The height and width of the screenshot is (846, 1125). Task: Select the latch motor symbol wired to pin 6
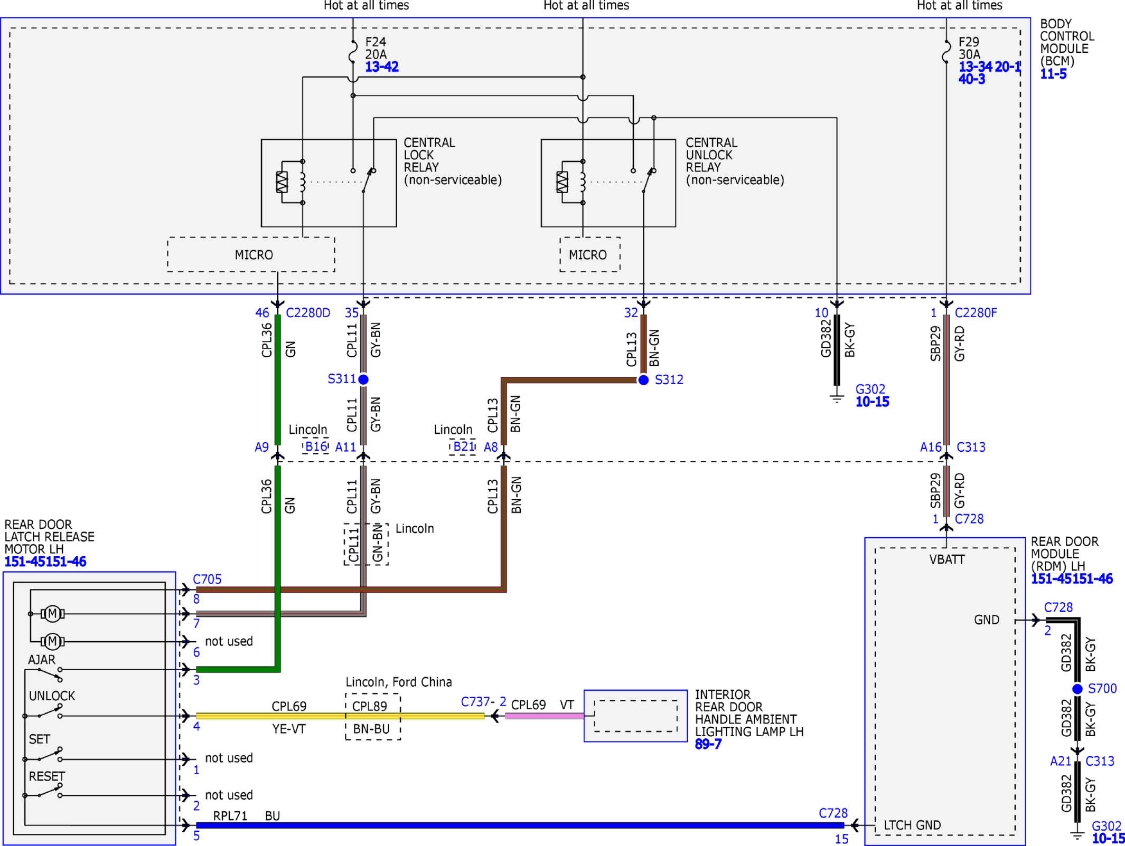pos(52,642)
